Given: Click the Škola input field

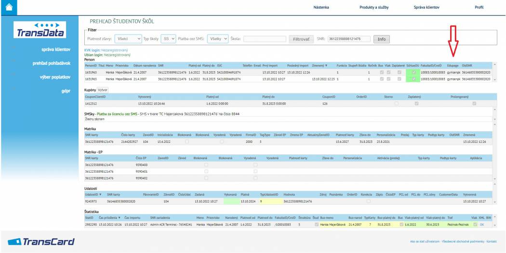Looking at the screenshot, I should [x=263, y=39].
